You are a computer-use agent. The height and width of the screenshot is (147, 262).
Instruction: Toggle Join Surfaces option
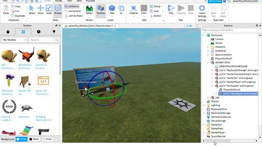click(74, 16)
